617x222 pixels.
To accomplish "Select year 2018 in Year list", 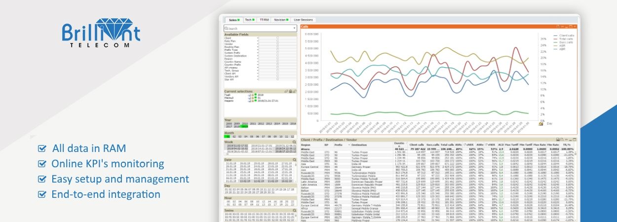I will [236, 127].
